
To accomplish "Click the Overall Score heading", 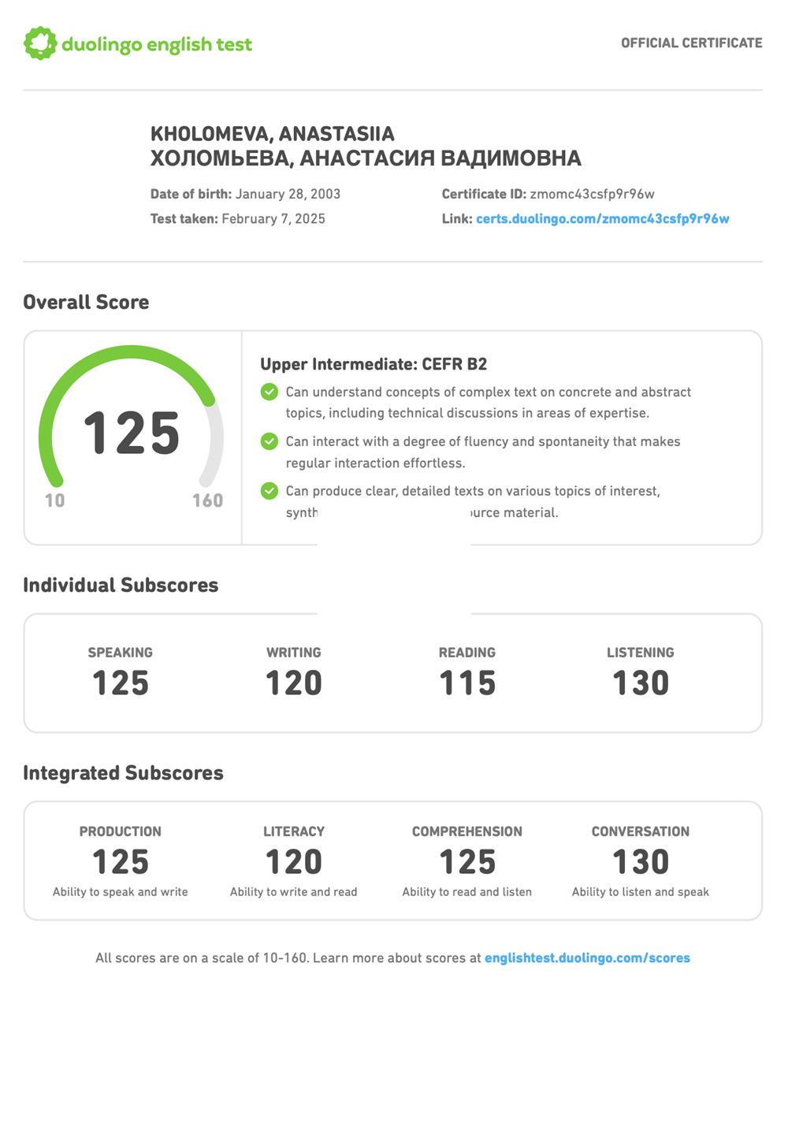I will click(x=86, y=303).
